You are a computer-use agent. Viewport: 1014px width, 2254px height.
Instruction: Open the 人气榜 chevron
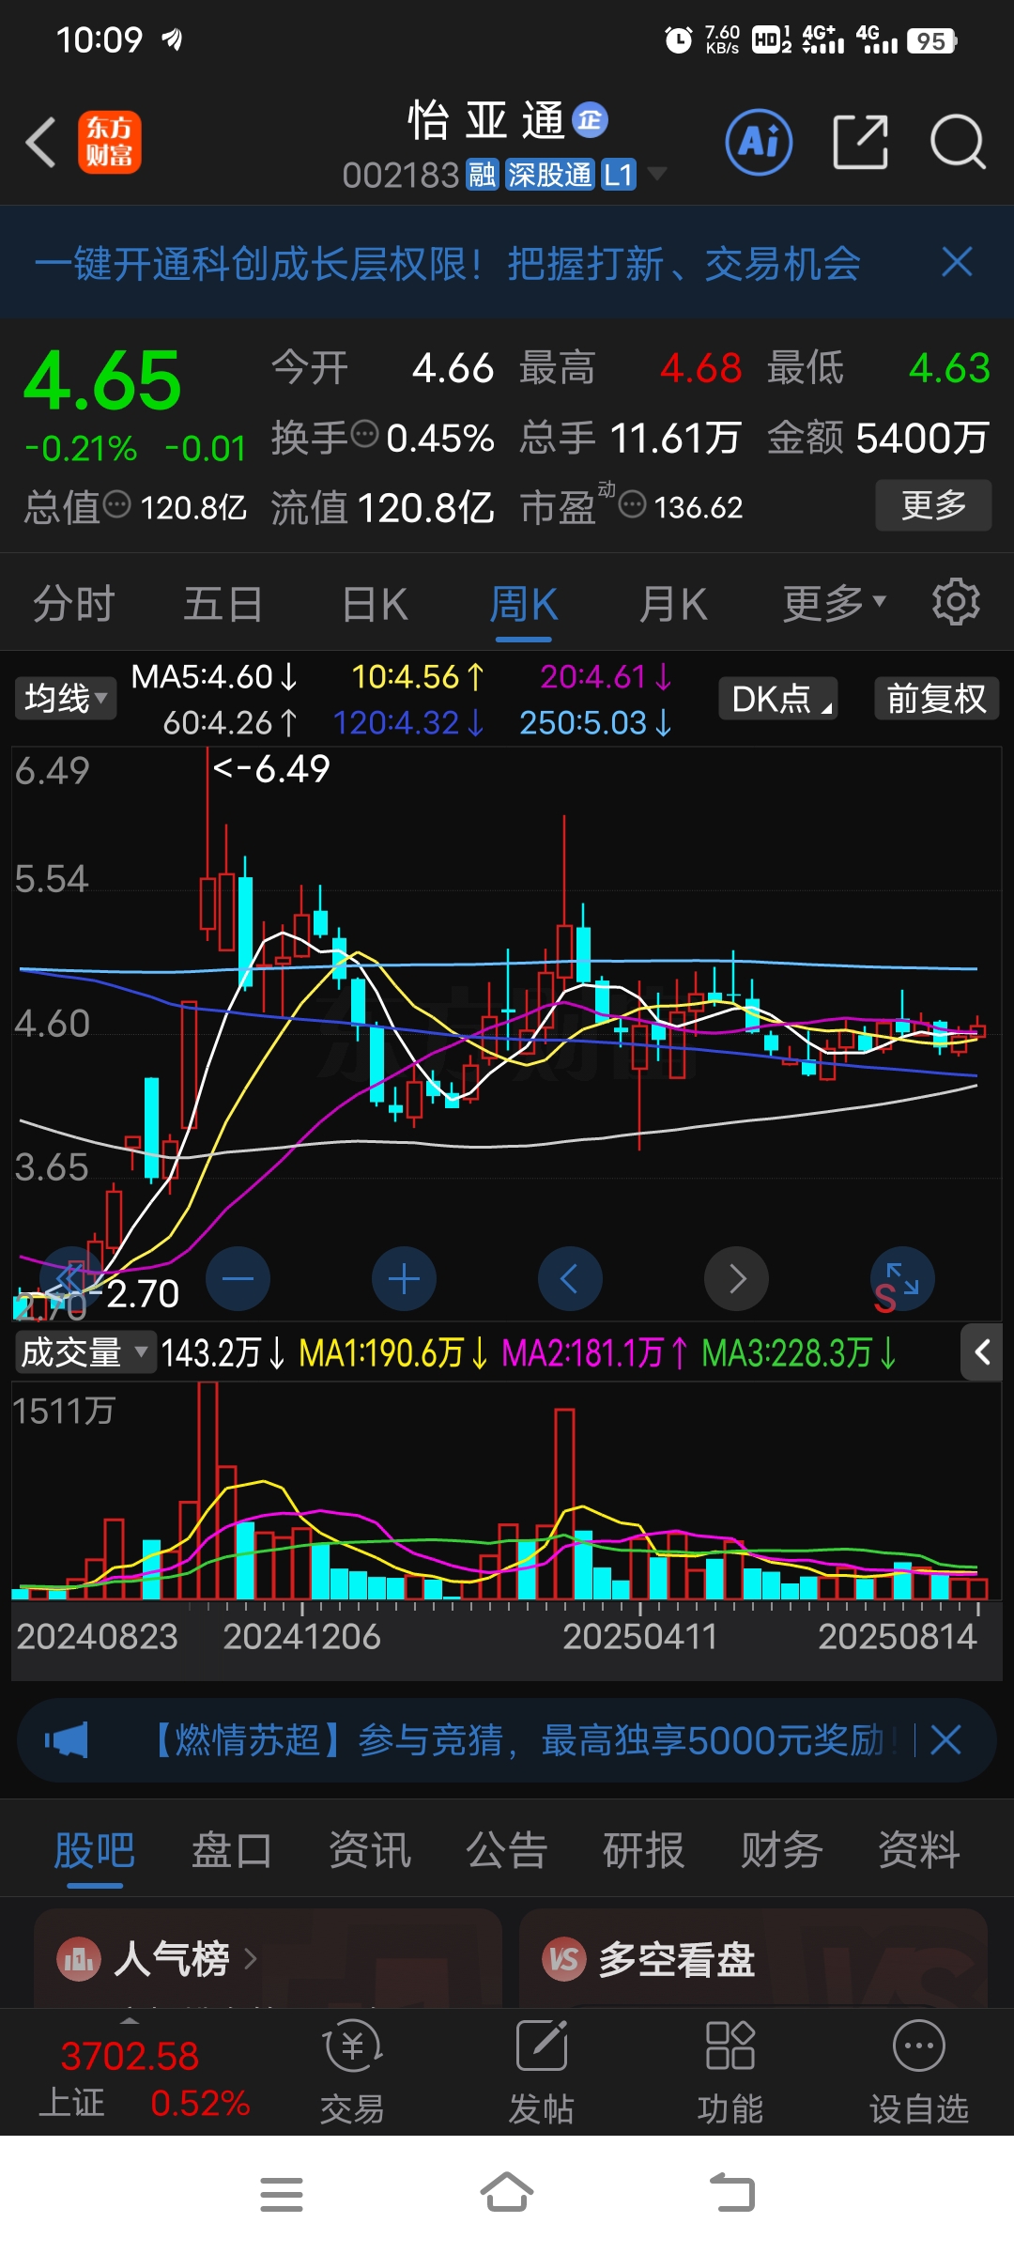point(250,1959)
